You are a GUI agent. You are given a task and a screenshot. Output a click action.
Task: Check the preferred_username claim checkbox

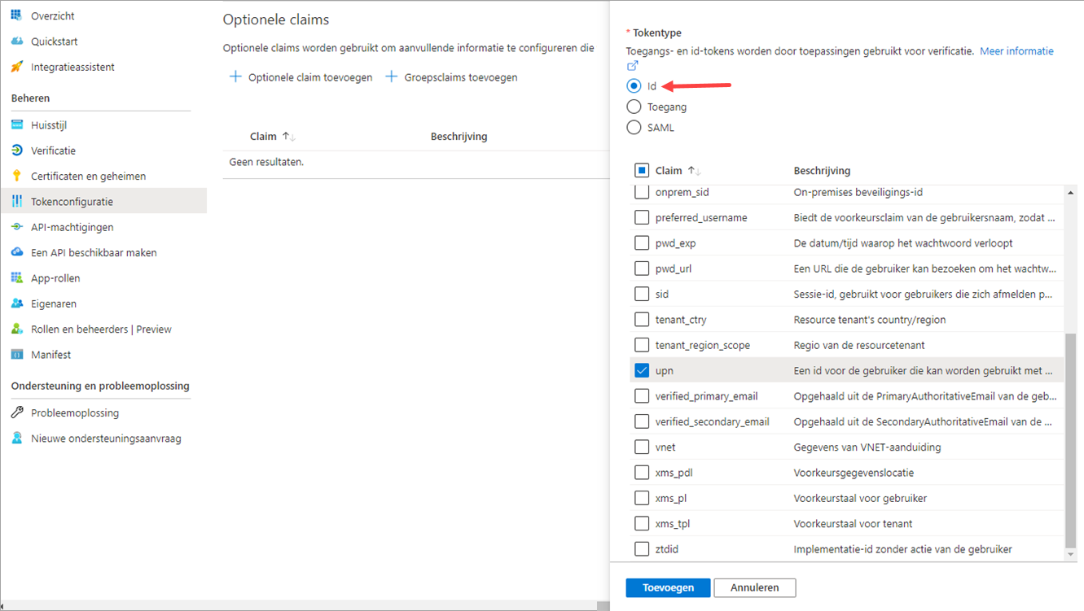pos(642,217)
